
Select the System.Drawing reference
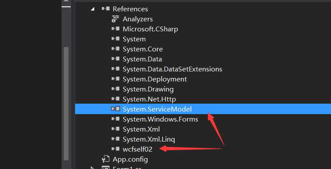tap(148, 89)
